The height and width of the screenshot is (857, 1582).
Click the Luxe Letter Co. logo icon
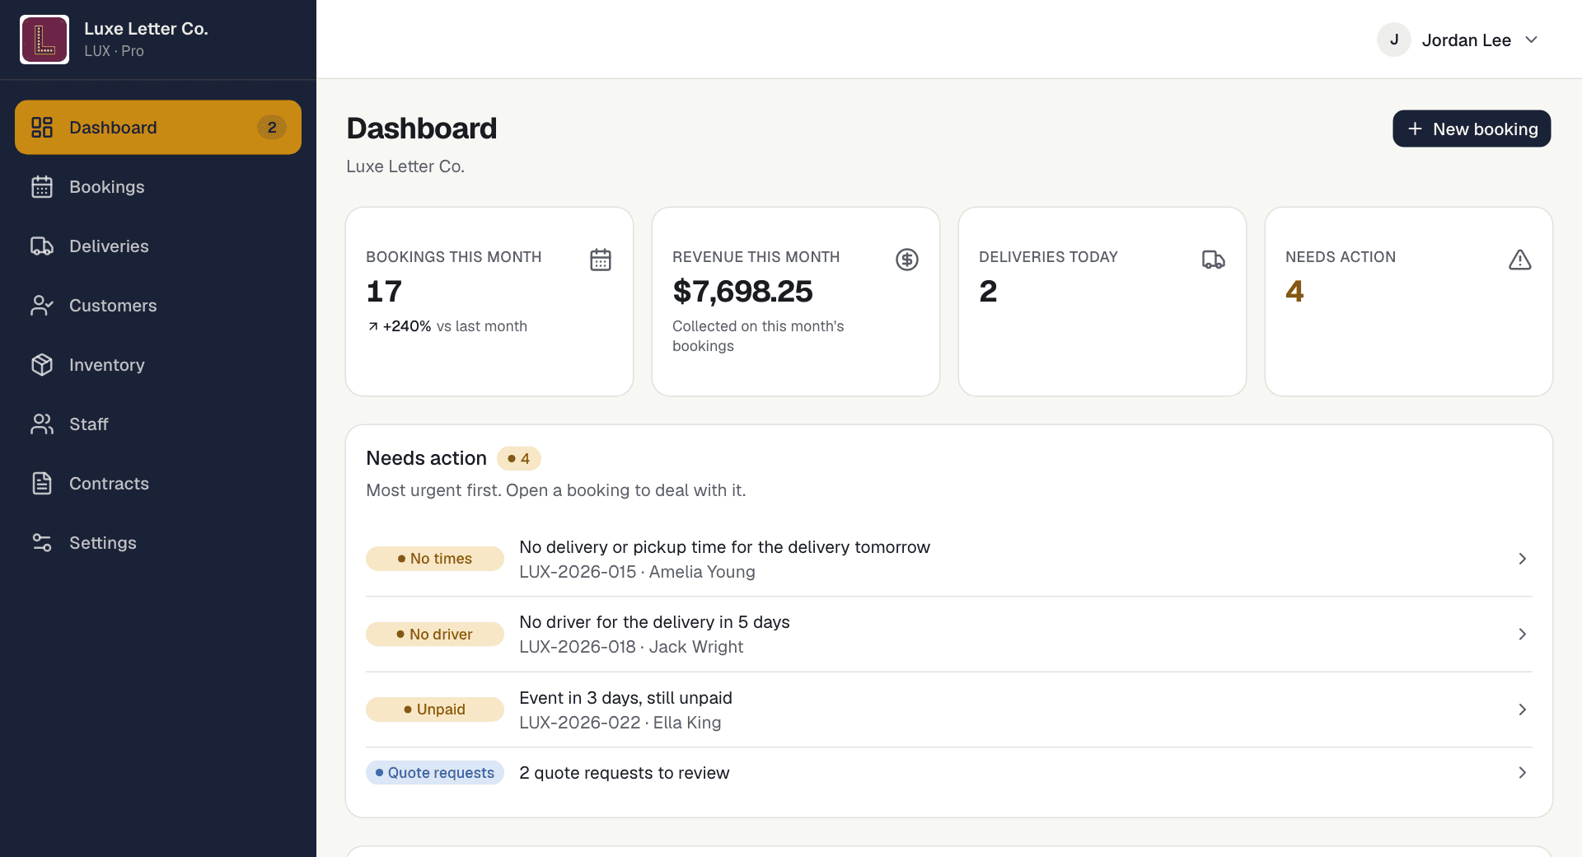tap(44, 40)
